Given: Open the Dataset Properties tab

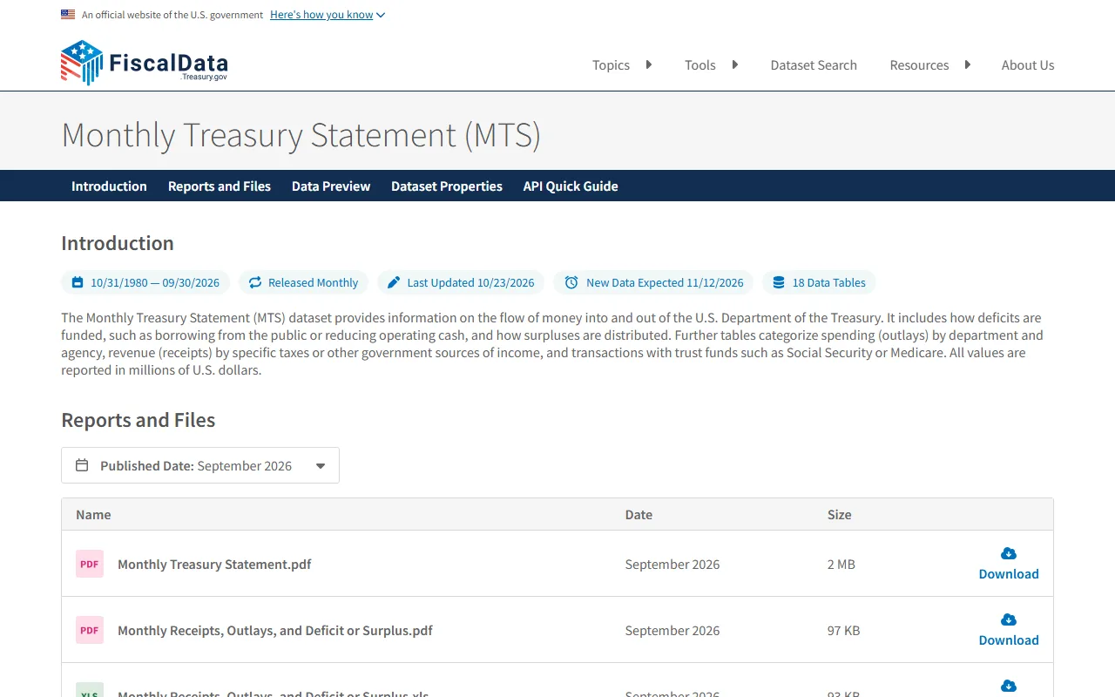Looking at the screenshot, I should pos(447,186).
